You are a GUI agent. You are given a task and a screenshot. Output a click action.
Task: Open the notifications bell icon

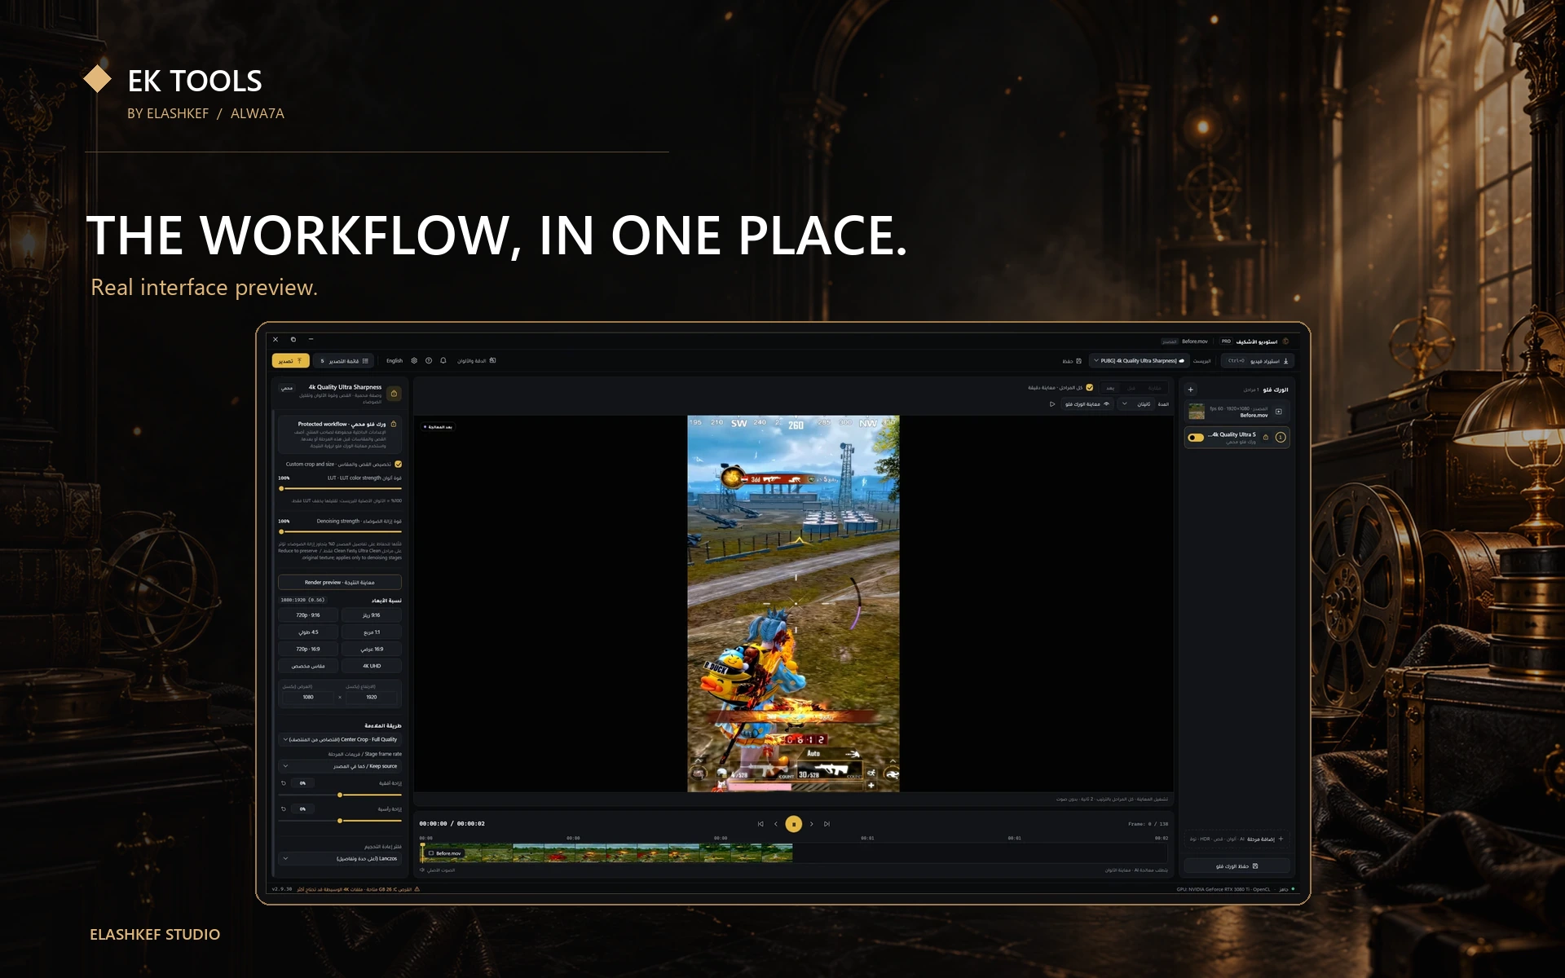(443, 360)
